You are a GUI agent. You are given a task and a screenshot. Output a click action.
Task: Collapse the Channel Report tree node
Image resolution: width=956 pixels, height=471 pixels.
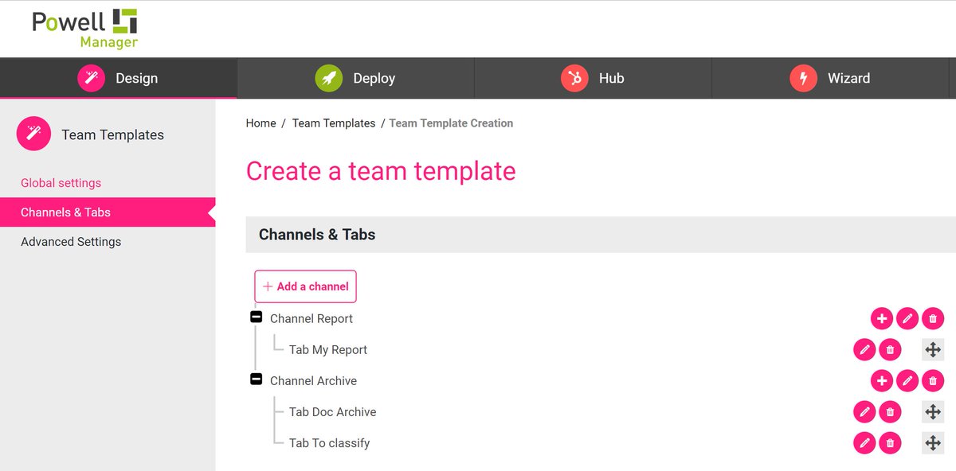click(x=257, y=317)
